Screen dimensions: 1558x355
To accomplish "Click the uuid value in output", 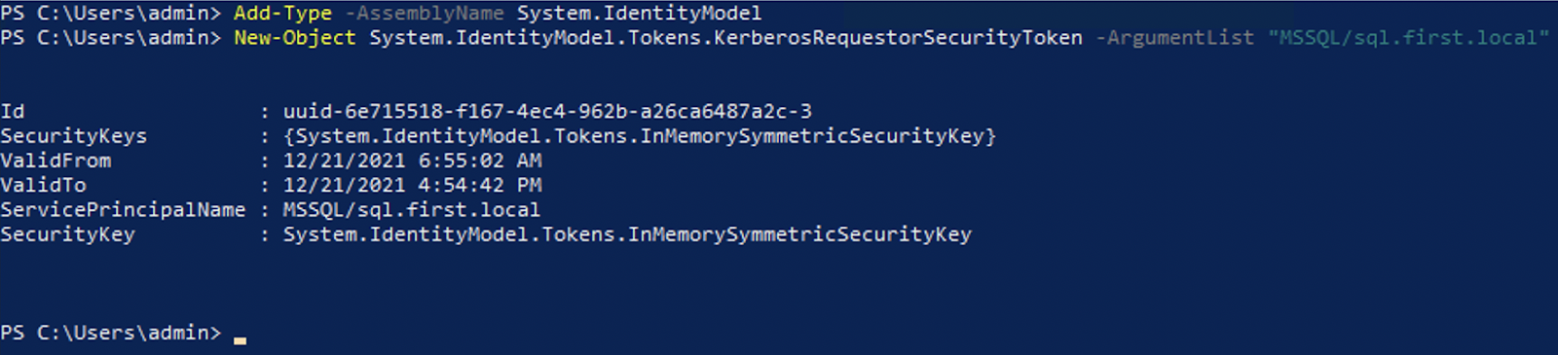I will [547, 112].
